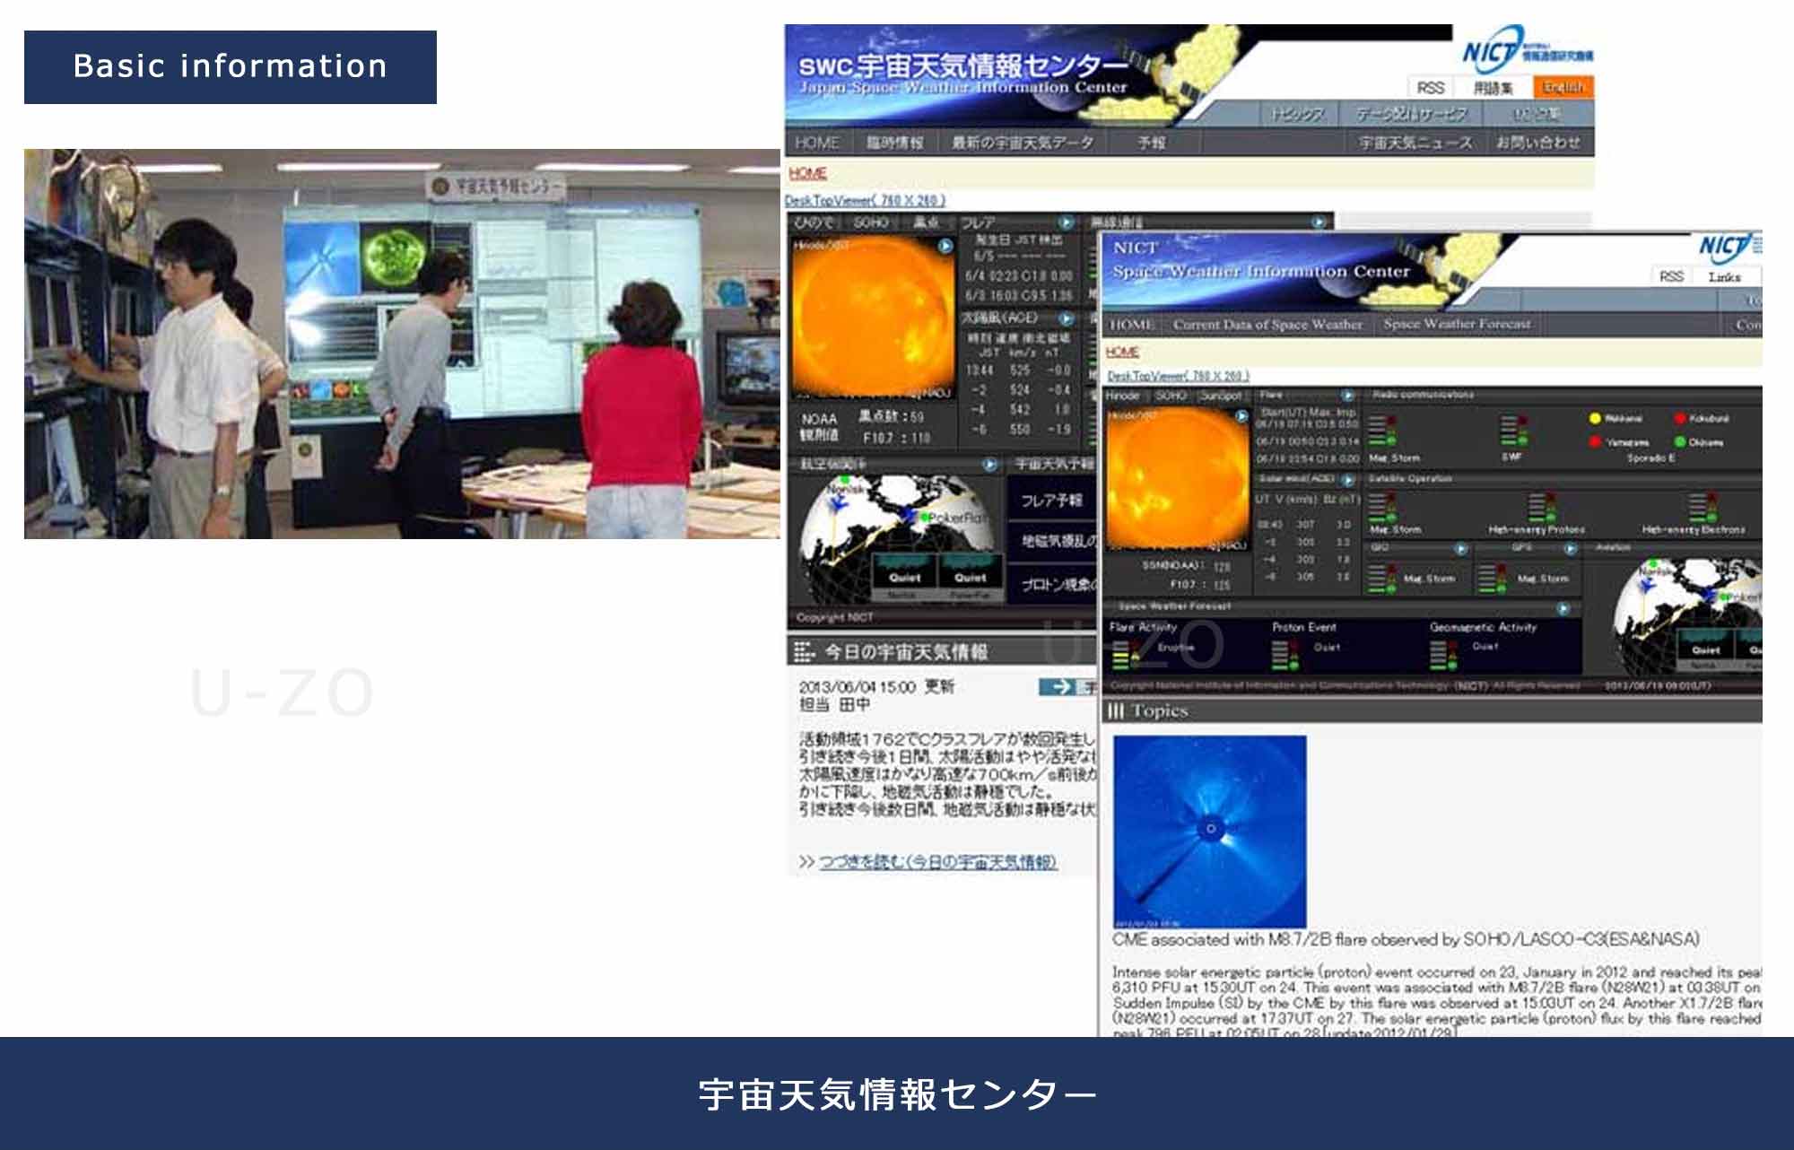Click Geomagnetic Activity forecast indicator
This screenshot has width=1794, height=1150.
1443,656
